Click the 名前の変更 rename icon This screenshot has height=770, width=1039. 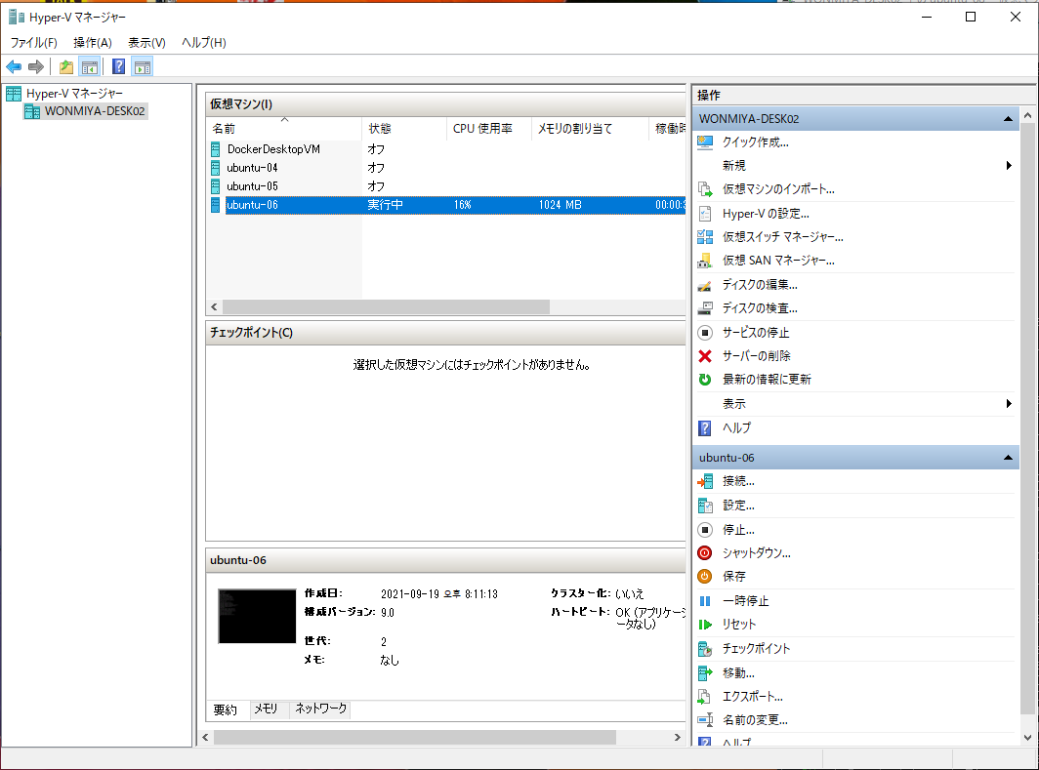[x=705, y=720]
